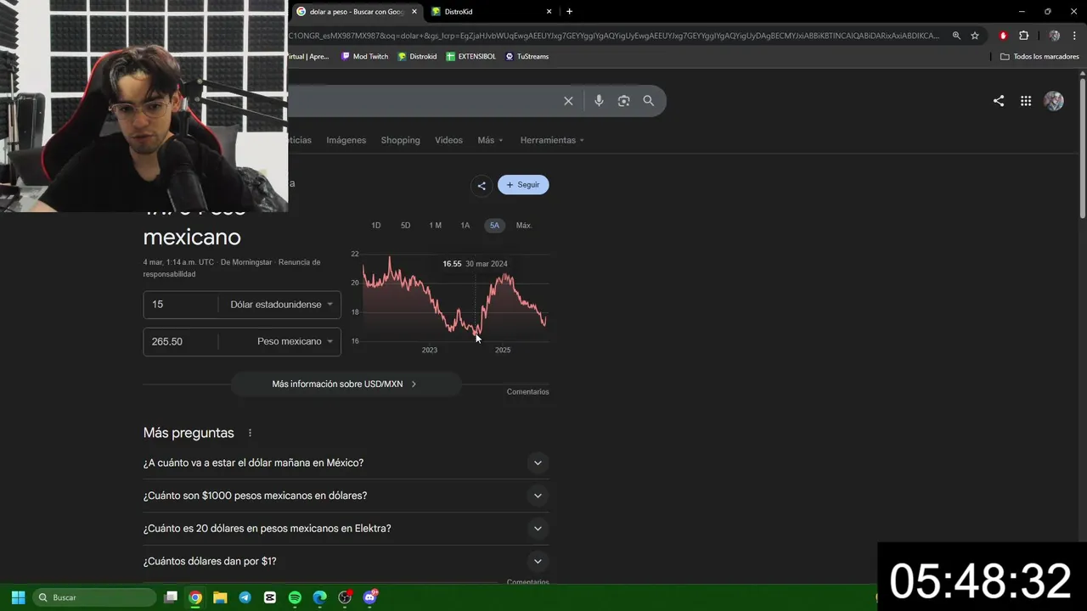Open Mod Twitch bookmark

coord(364,57)
